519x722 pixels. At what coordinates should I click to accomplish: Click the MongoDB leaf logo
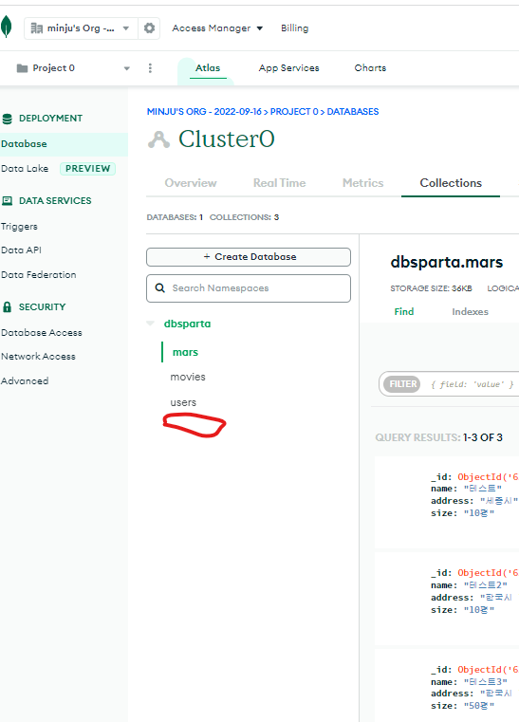6,27
